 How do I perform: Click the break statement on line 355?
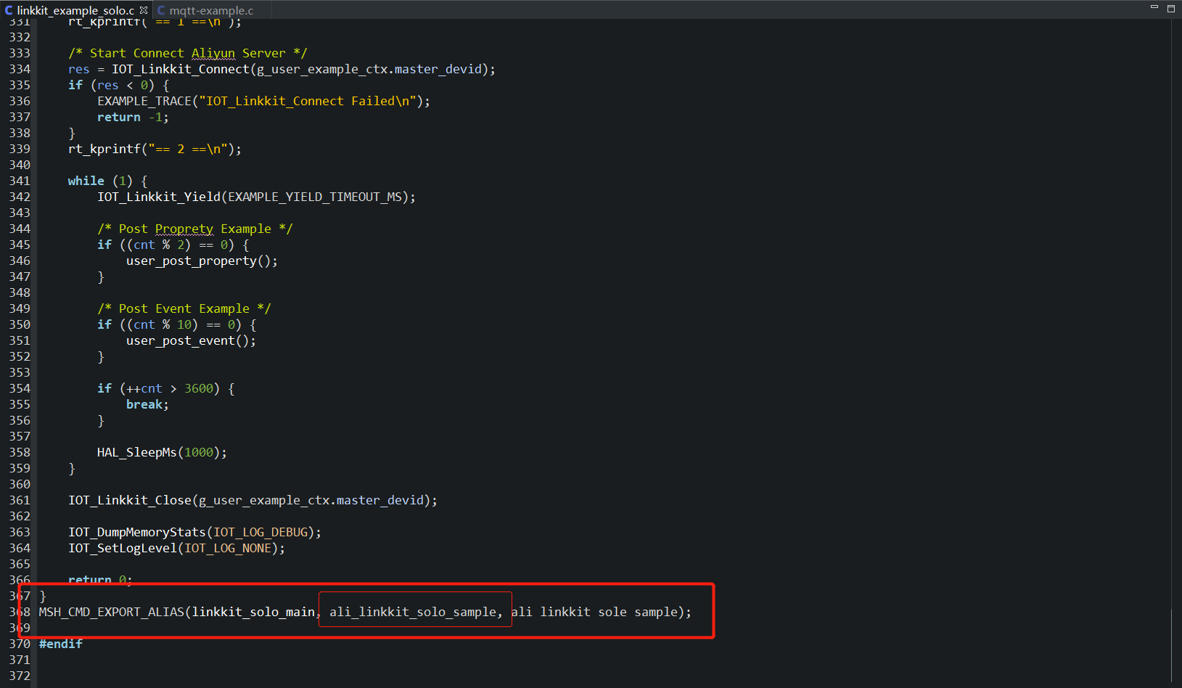point(144,404)
